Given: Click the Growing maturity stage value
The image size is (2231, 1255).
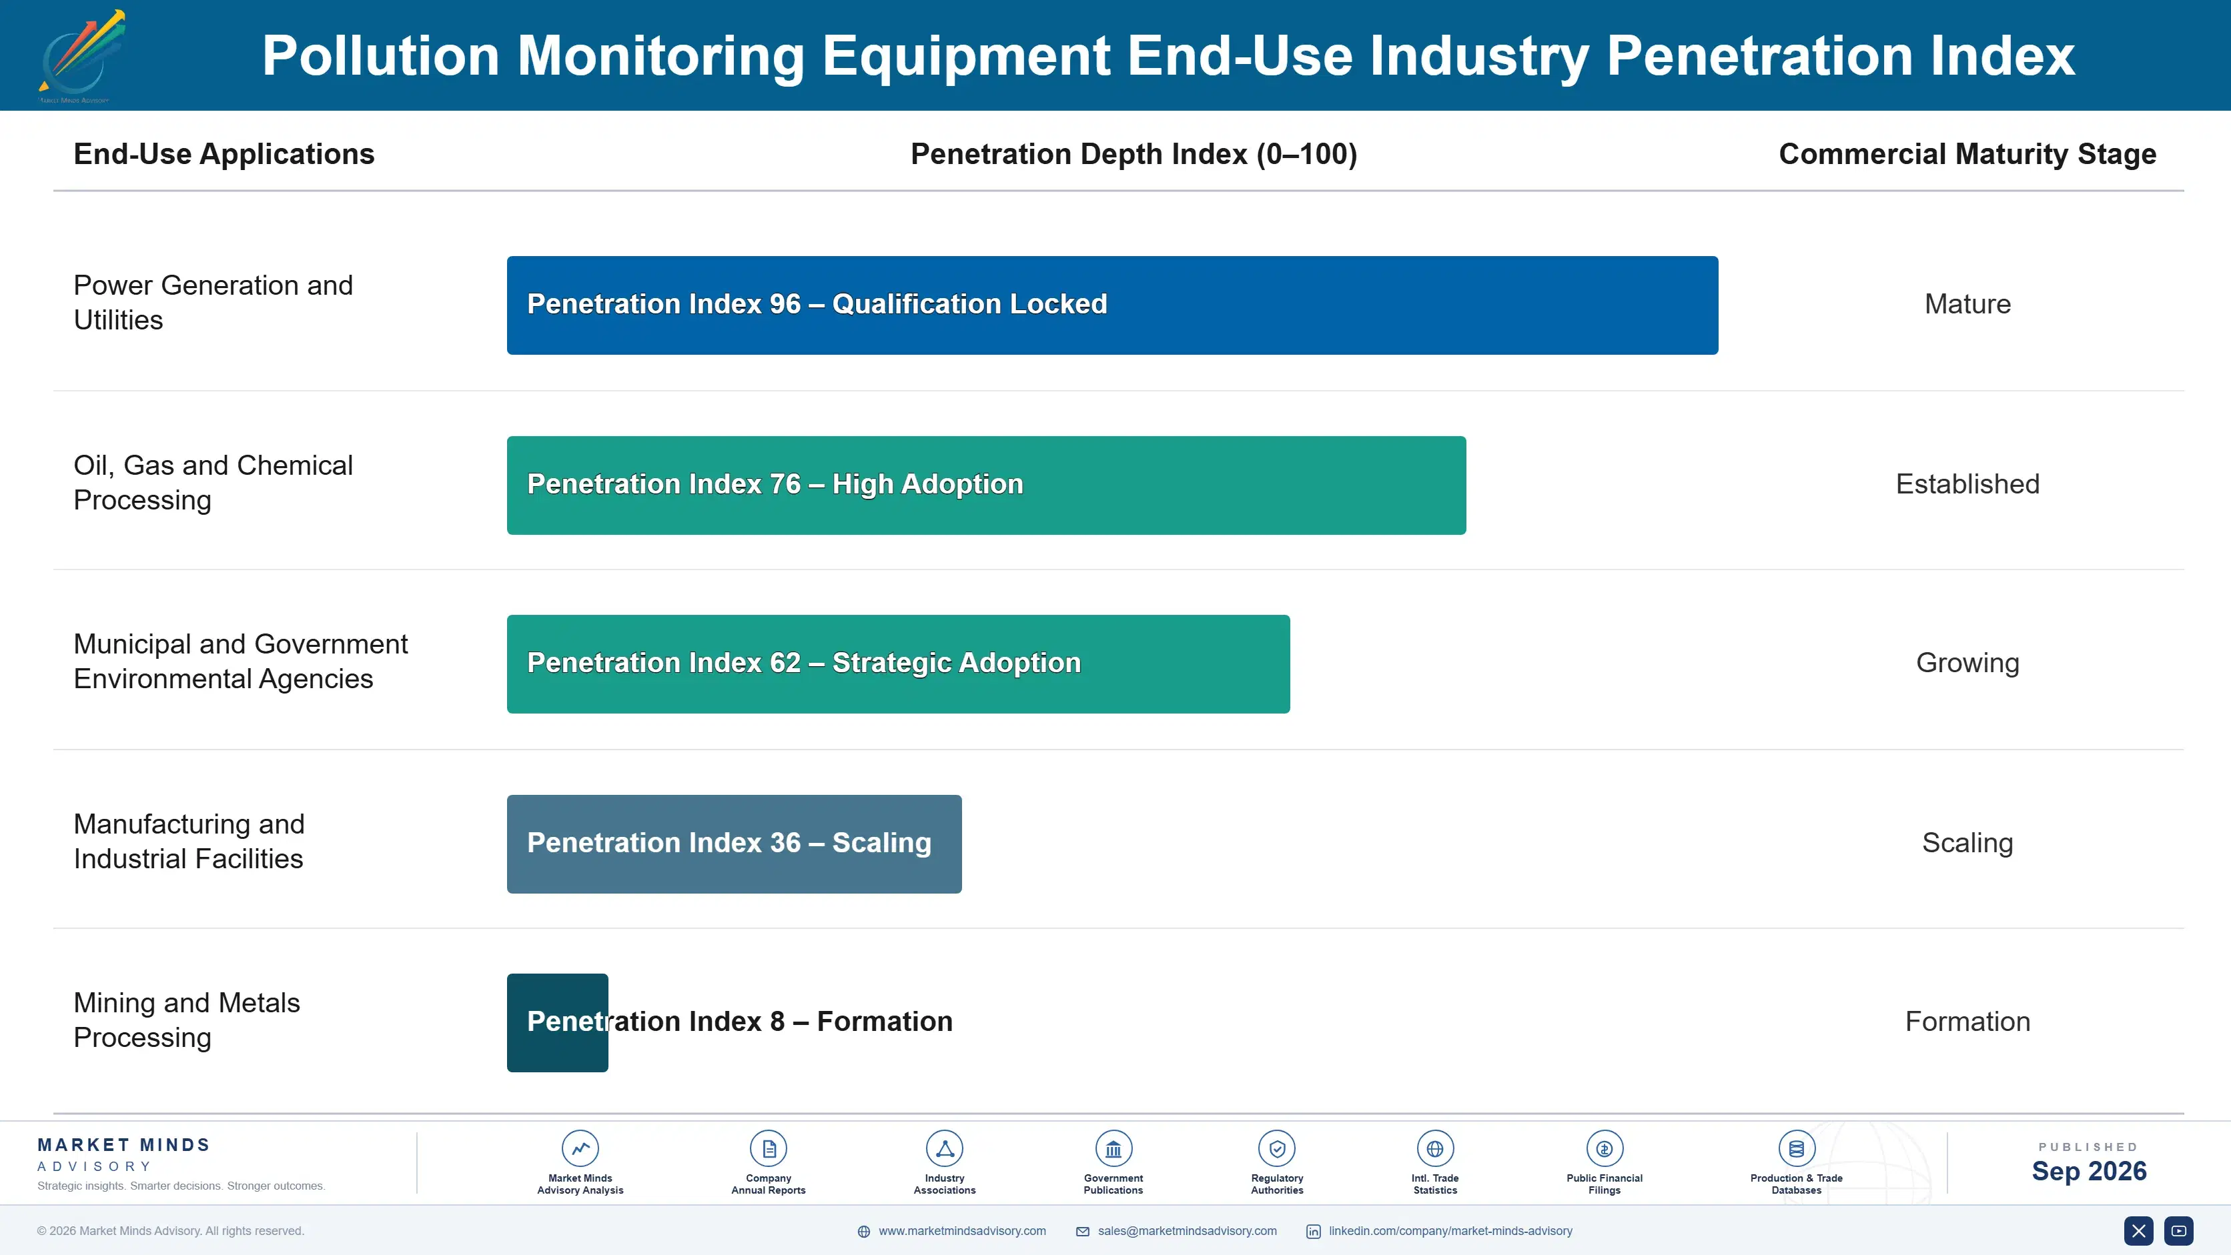Looking at the screenshot, I should click(x=1967, y=663).
